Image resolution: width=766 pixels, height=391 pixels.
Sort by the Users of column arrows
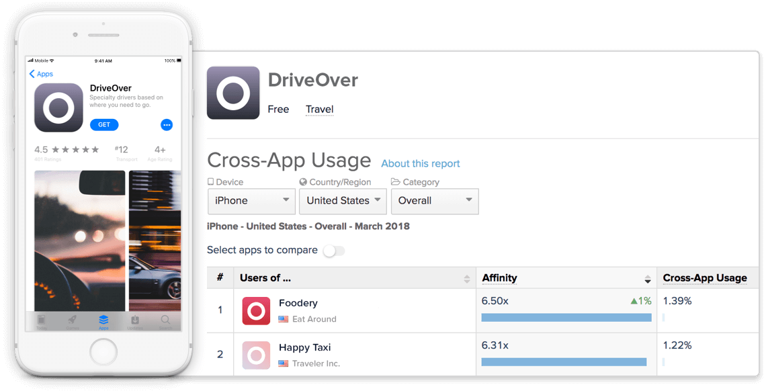coord(467,279)
